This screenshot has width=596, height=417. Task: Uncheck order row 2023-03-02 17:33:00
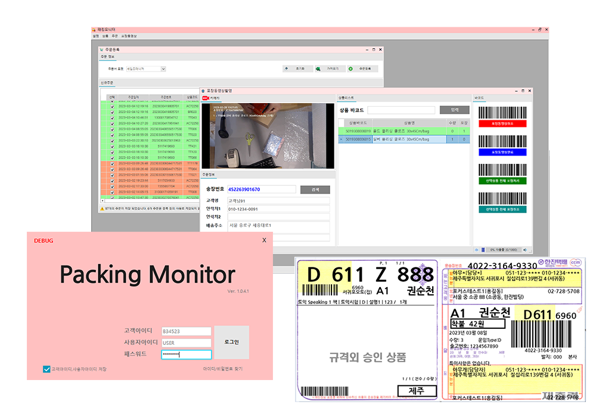(112, 186)
